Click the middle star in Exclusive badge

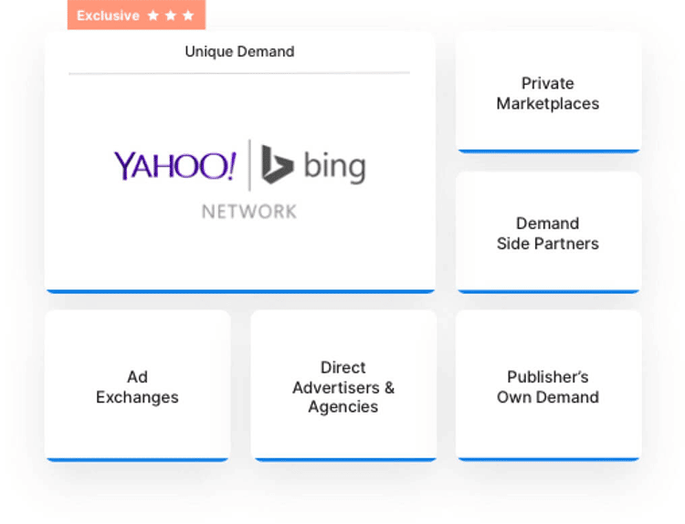[x=171, y=16]
